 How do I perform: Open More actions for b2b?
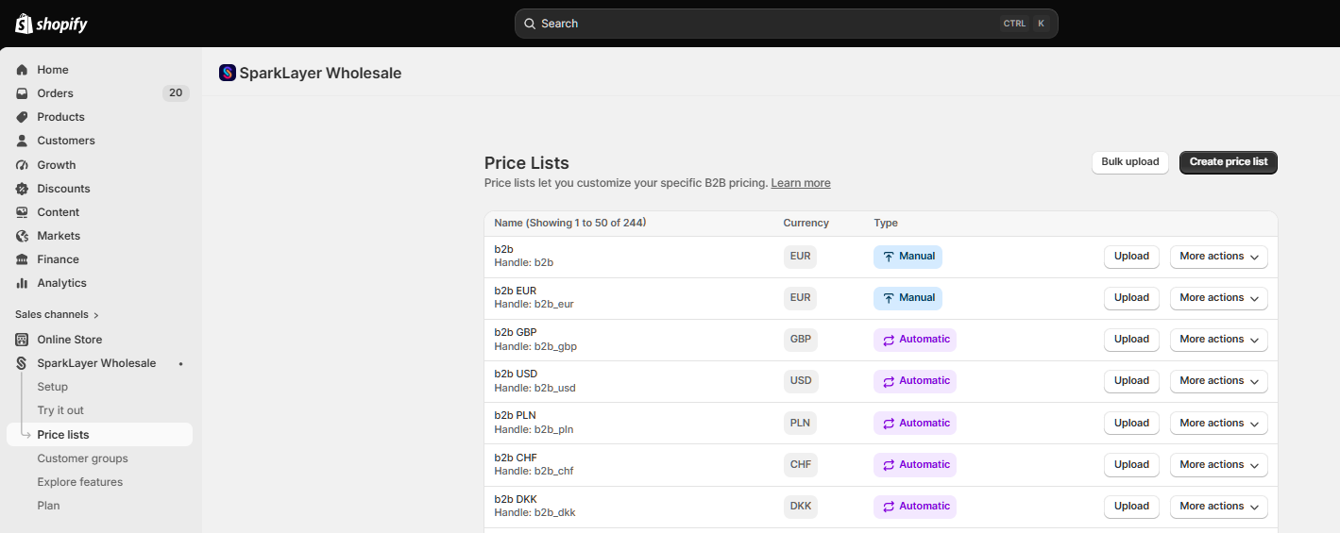[1218, 257]
